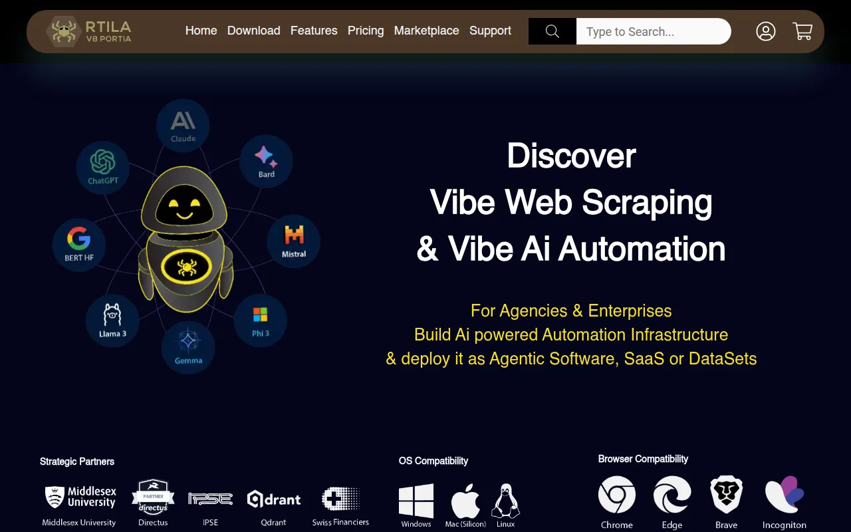This screenshot has width=851, height=532.
Task: Click the BERT HF Google icon
Action: (78, 243)
